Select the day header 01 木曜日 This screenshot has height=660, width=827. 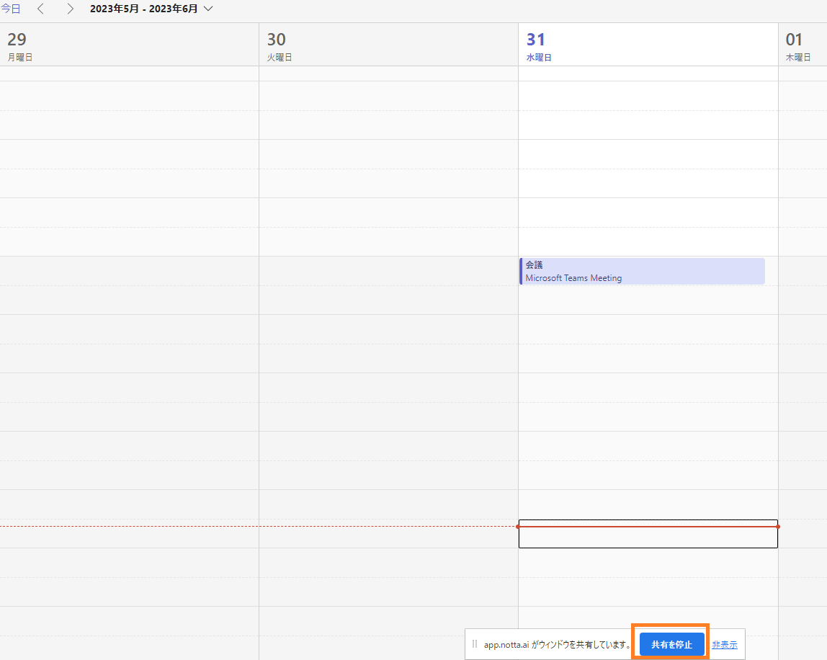pos(803,45)
